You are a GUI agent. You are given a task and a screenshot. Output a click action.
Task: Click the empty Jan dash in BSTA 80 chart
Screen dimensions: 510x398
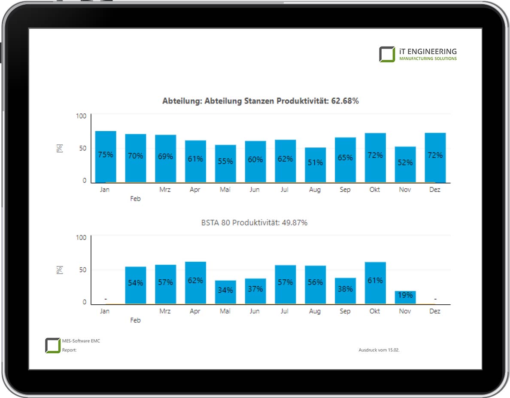click(105, 299)
